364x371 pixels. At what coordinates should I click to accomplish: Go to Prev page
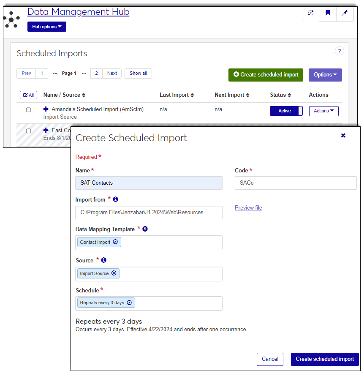tap(26, 74)
